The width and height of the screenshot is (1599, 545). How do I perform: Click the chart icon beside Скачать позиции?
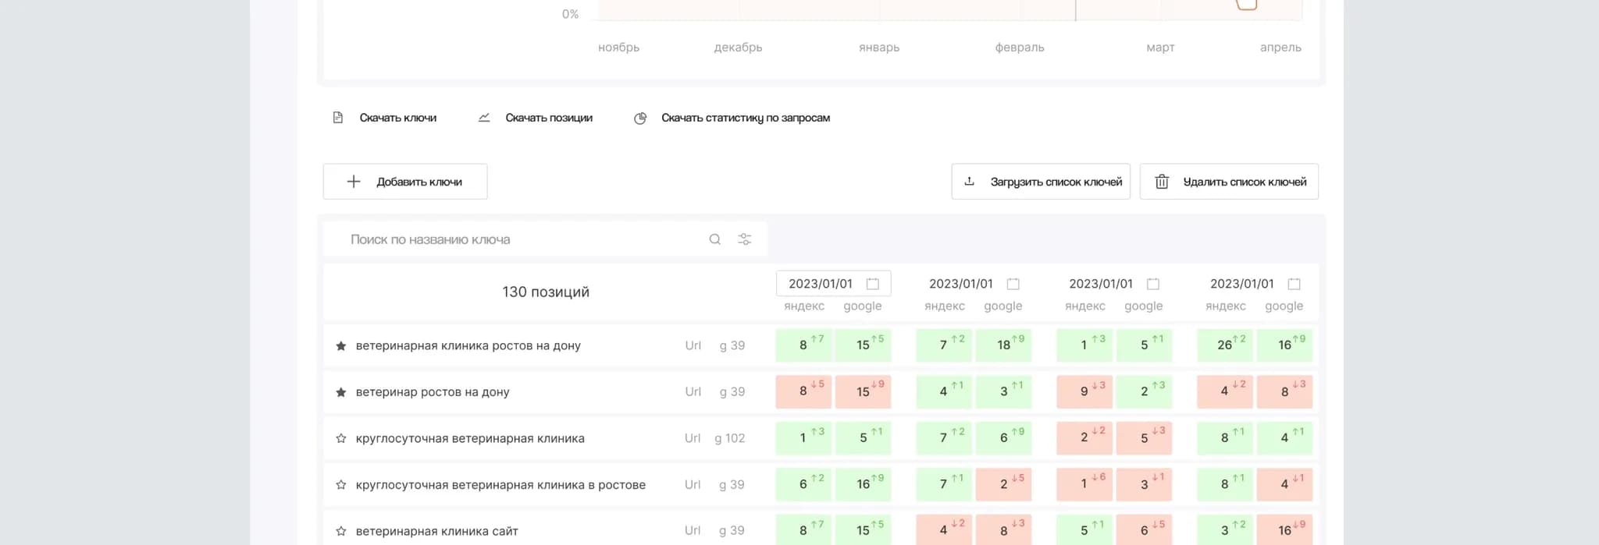[x=484, y=118]
